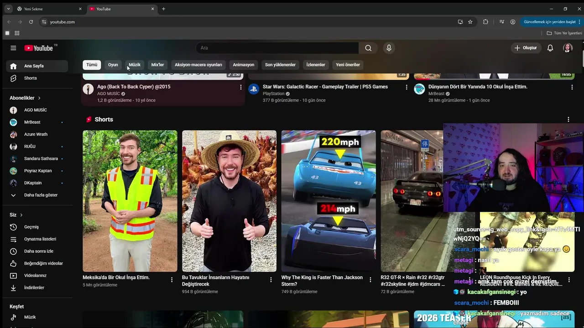Screen dimensions: 584x328
Task: Open the notifications bell
Action: (x=550, y=48)
